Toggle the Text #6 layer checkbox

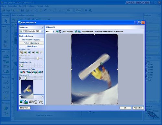coord(146,67)
